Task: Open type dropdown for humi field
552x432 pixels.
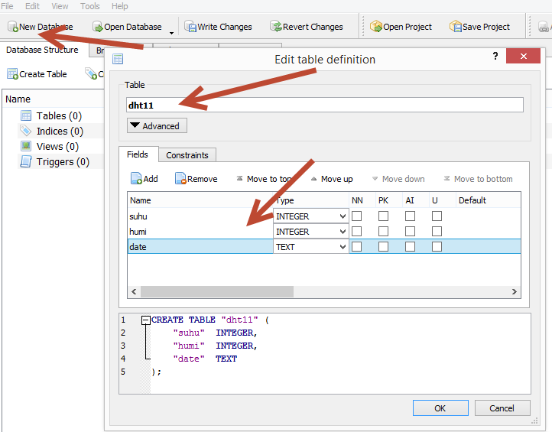Action: click(311, 232)
